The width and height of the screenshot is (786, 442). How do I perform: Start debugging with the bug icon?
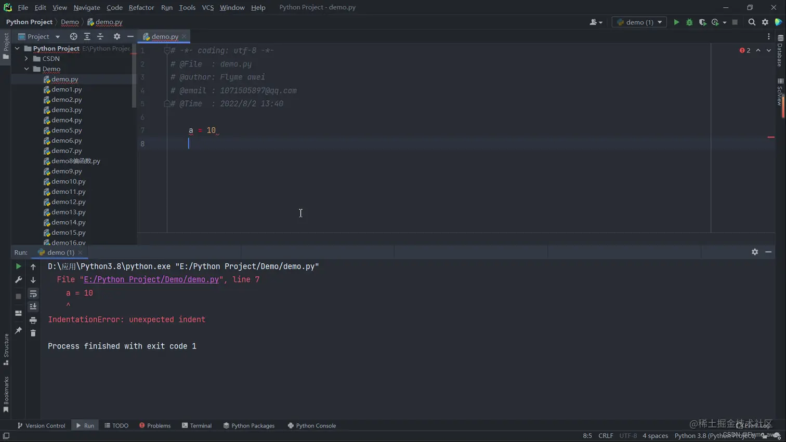pos(689,22)
